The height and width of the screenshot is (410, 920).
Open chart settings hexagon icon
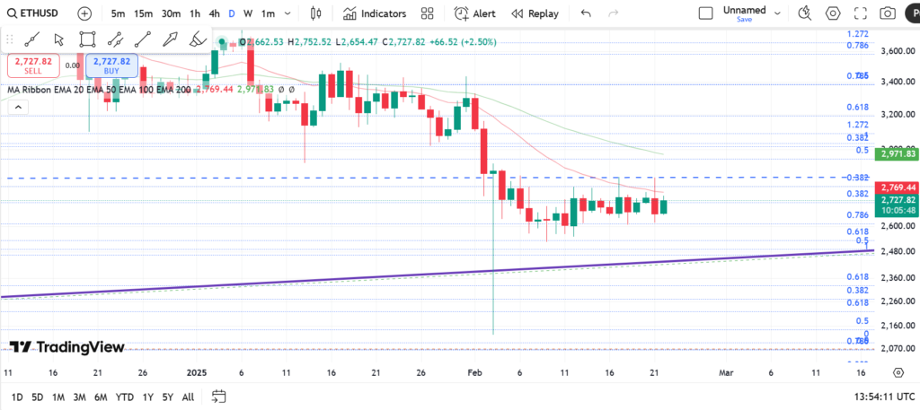832,13
